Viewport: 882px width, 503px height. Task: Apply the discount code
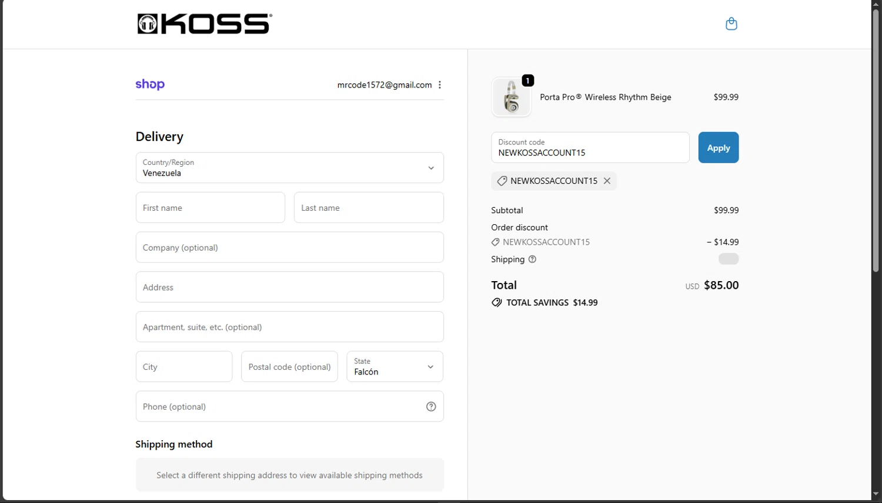[718, 148]
